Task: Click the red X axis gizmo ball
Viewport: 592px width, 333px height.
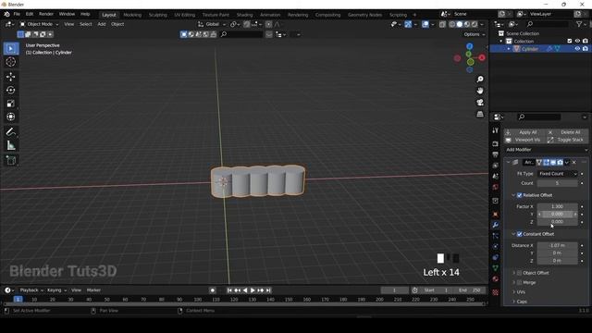Action: coord(482,57)
